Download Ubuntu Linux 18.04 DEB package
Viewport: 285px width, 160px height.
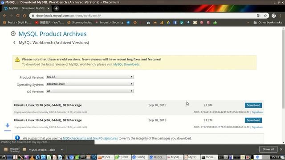(253, 120)
